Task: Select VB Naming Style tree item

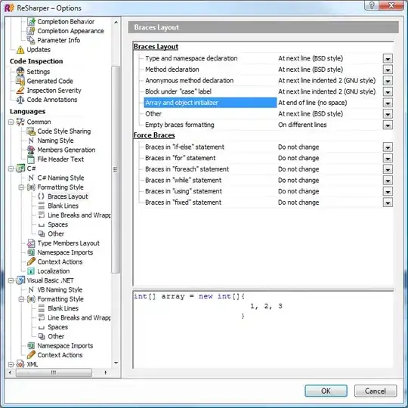Action: (x=60, y=290)
